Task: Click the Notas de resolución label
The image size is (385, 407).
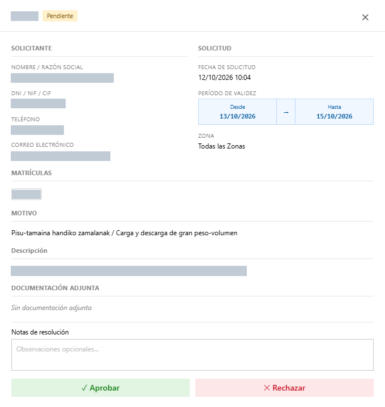Action: (40, 332)
